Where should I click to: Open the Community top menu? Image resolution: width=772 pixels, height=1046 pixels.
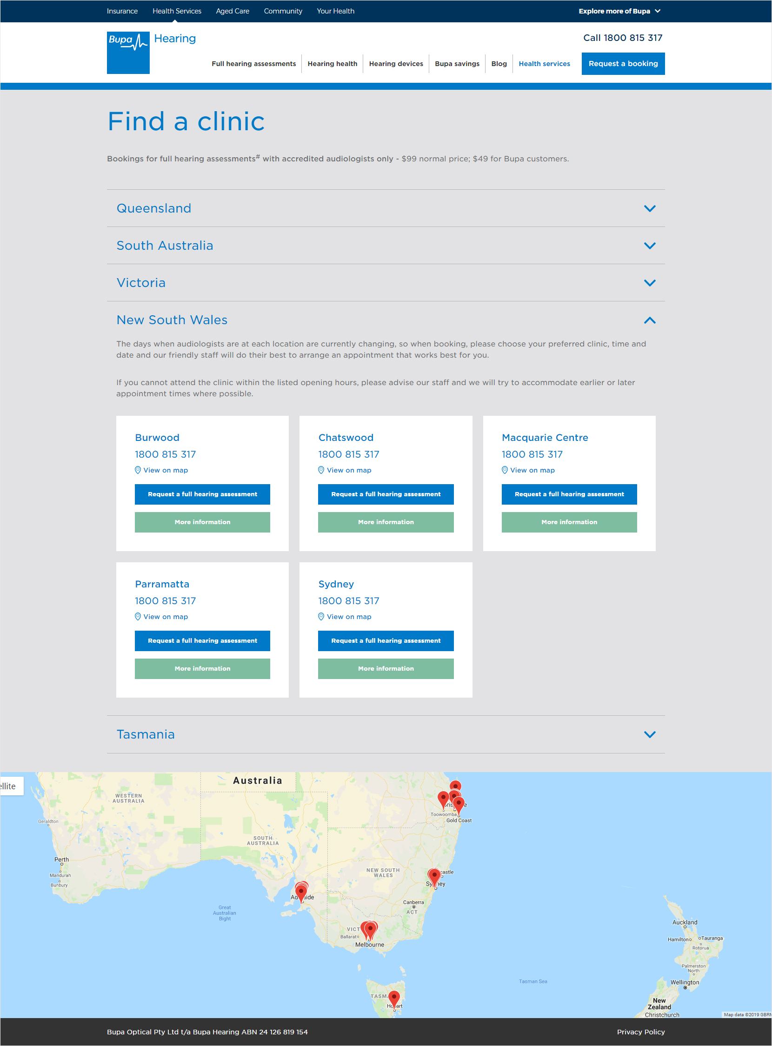point(283,11)
